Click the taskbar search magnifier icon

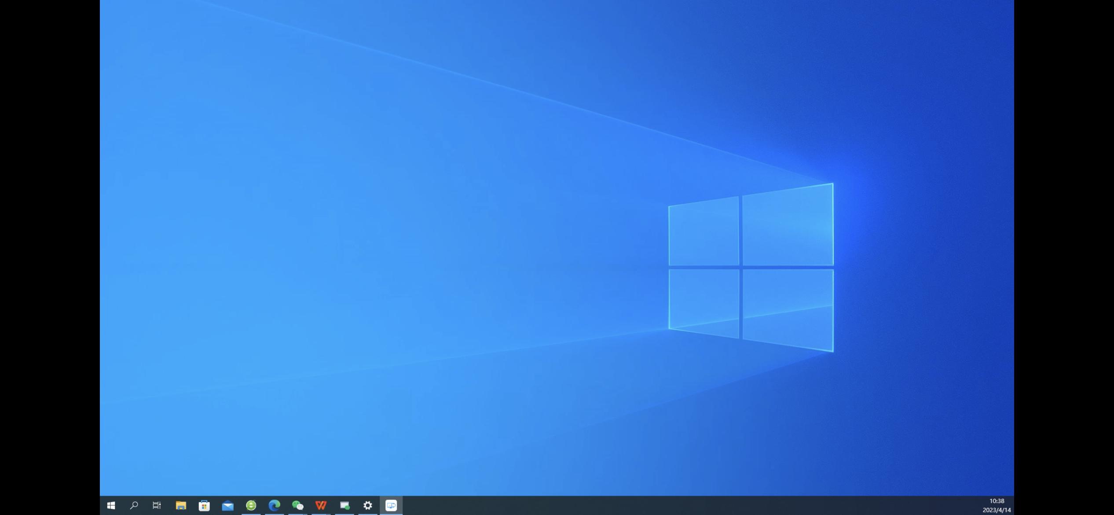click(x=134, y=505)
